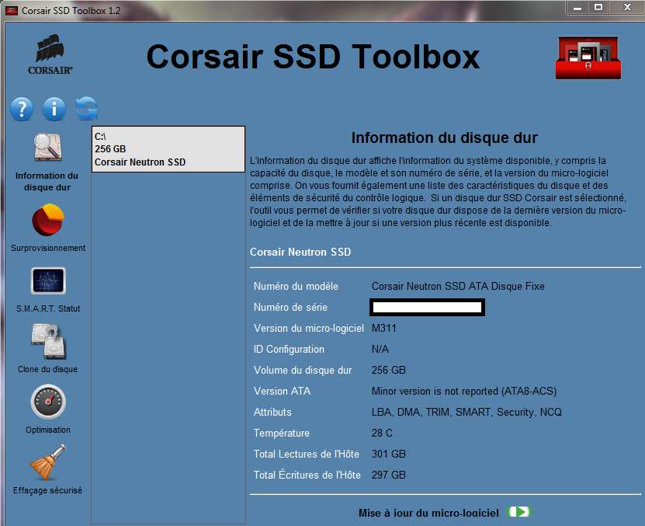
Task: Select C:\ 256 GB Corsair Neutron SSD drive
Action: pyautogui.click(x=168, y=149)
